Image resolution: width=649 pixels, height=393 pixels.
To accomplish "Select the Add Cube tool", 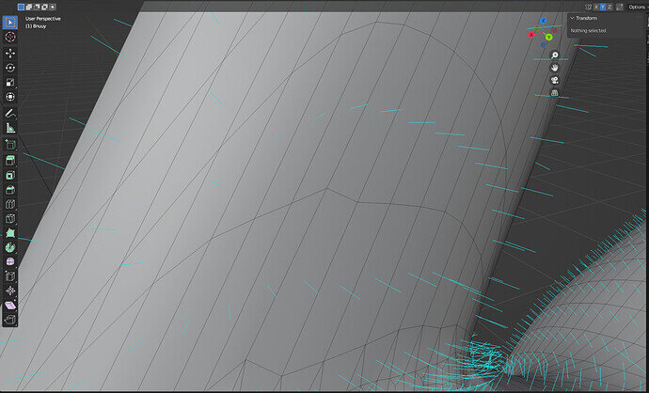I will [x=10, y=145].
